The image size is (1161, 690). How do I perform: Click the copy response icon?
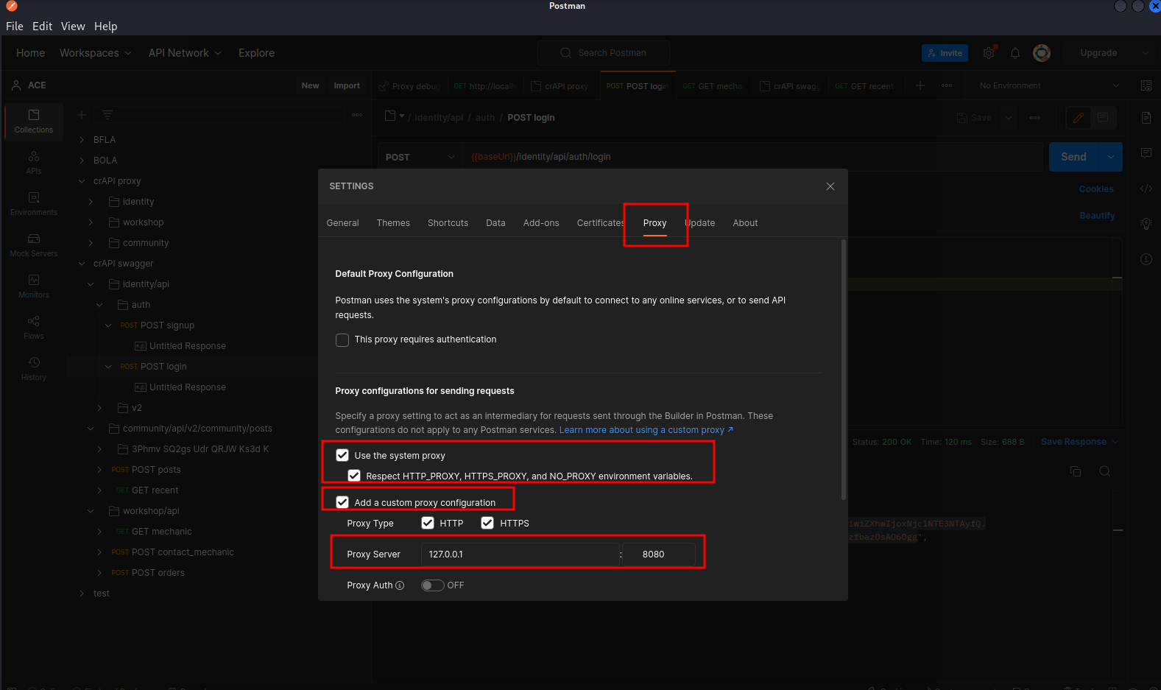(x=1076, y=471)
